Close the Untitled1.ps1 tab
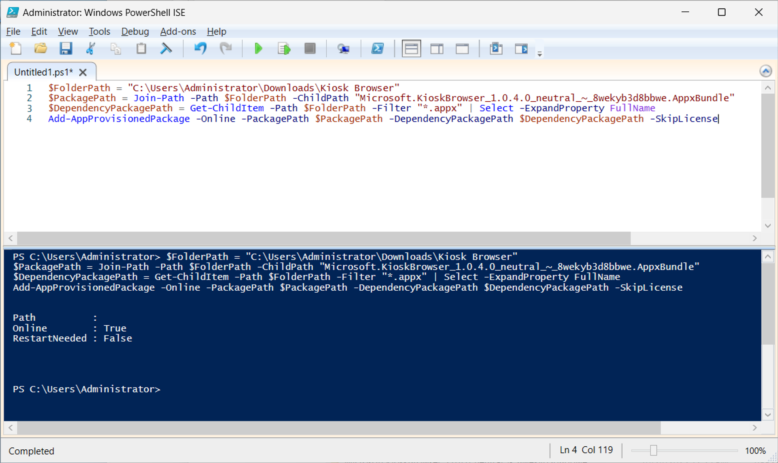This screenshot has height=463, width=778. click(x=83, y=72)
